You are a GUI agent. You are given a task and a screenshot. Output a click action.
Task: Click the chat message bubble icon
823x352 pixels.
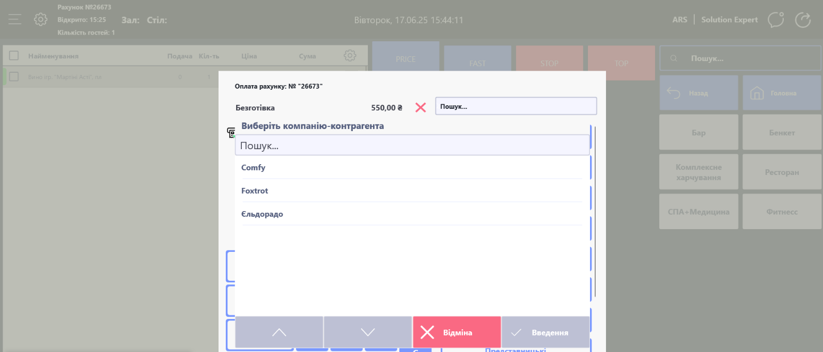775,20
